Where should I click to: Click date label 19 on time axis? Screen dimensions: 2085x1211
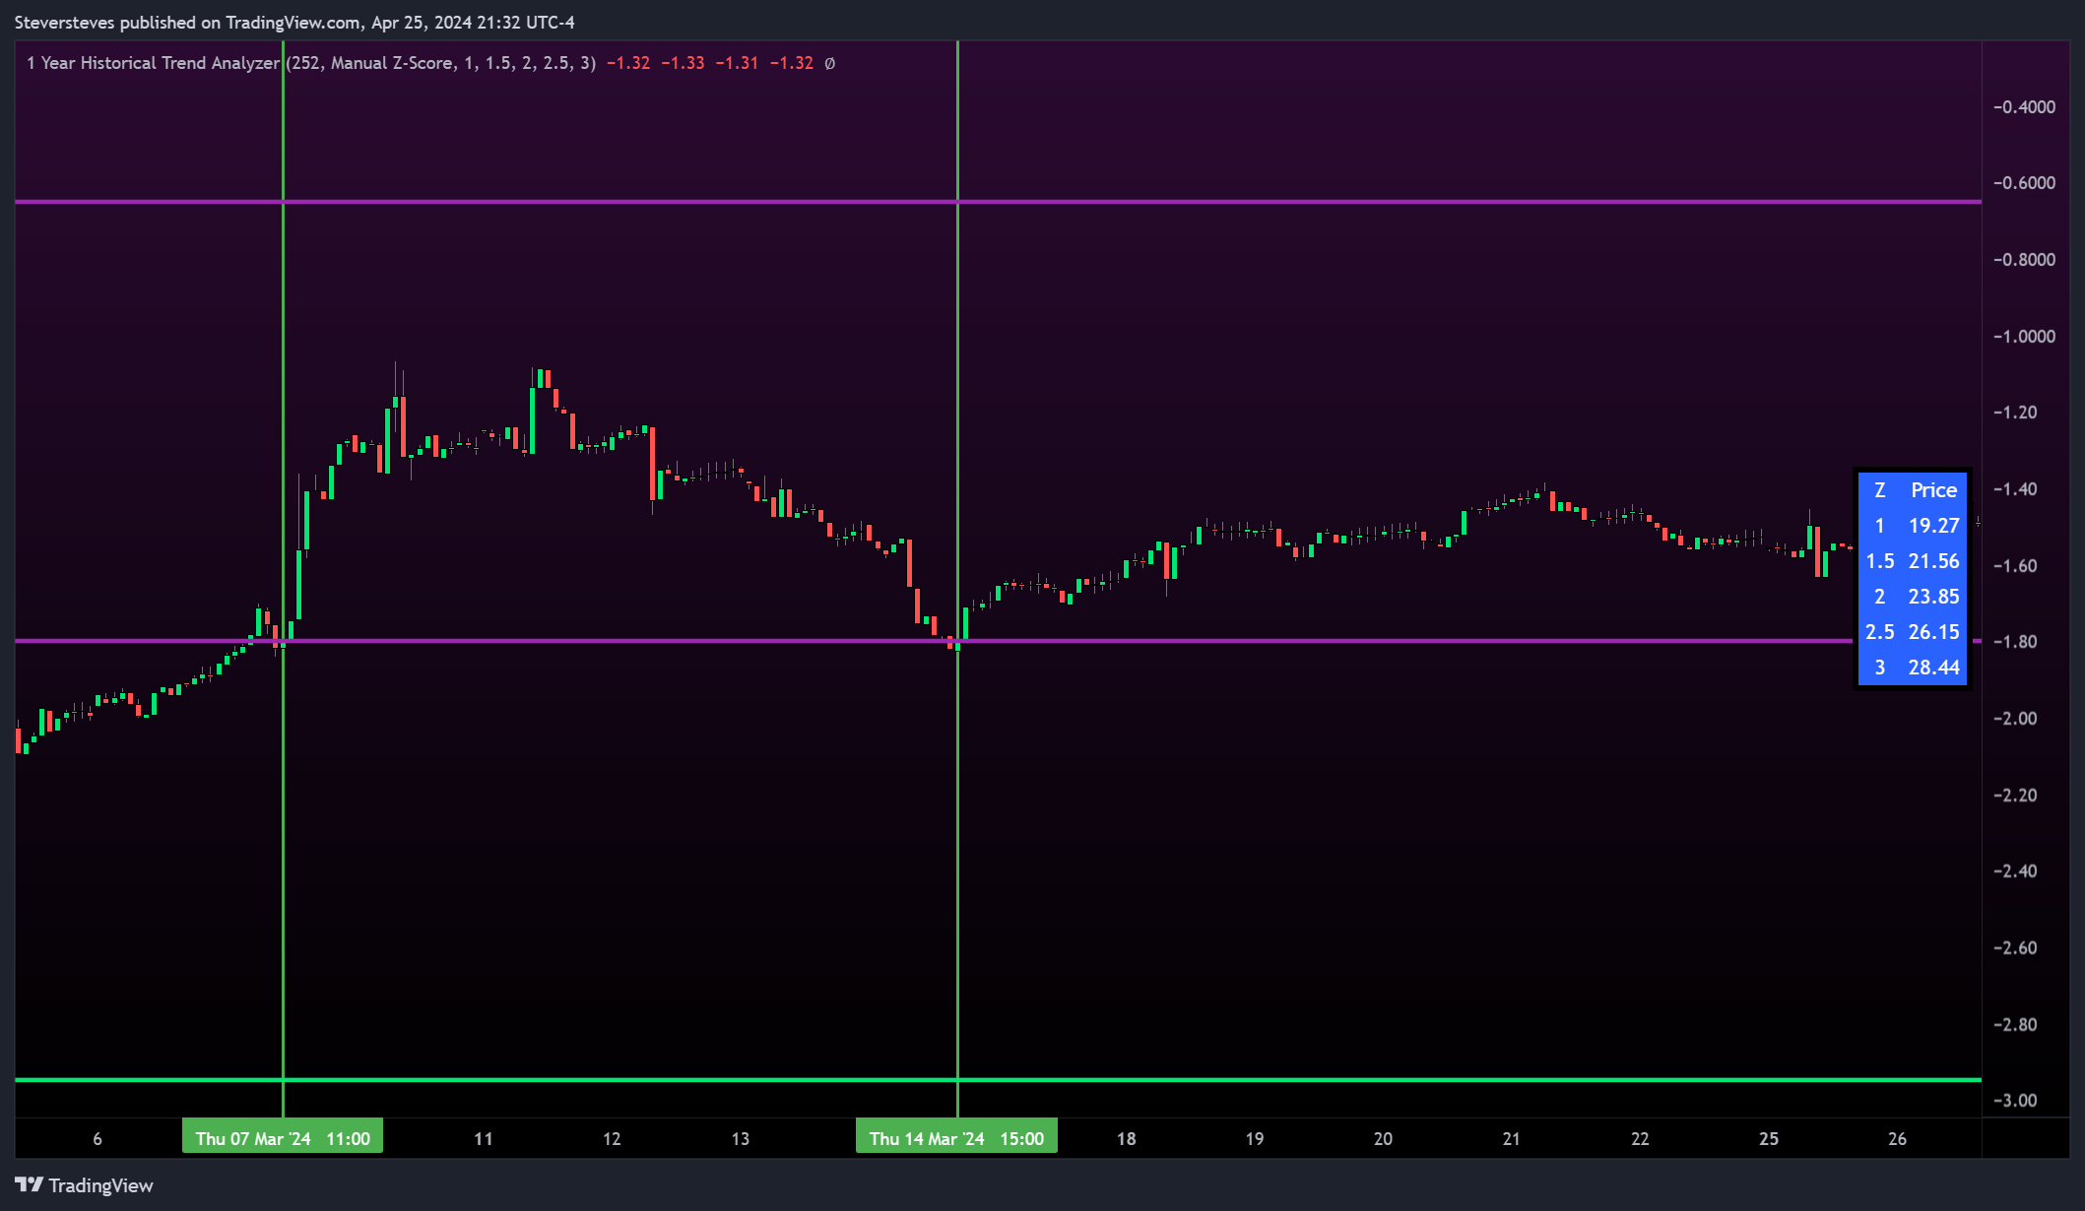(x=1255, y=1139)
